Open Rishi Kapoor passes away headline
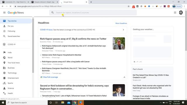 pos(73,39)
